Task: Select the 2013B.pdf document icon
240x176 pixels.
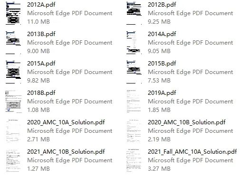Action: point(13,43)
